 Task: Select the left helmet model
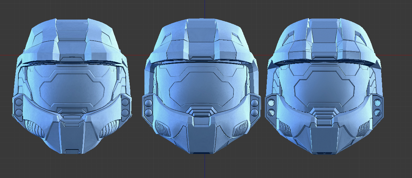coord(72,86)
